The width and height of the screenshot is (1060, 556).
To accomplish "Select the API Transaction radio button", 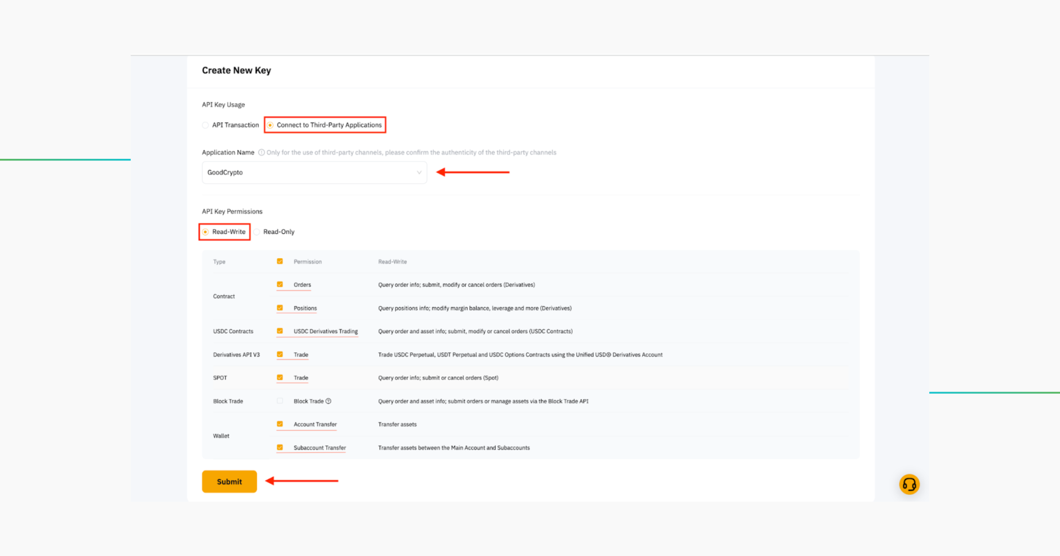I will (206, 125).
